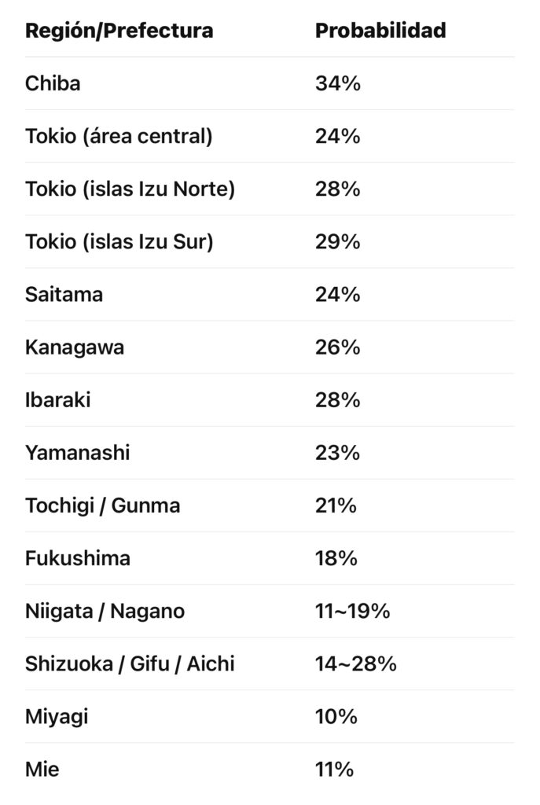The width and height of the screenshot is (540, 805).
Task: Click the 29% probability value
Action: (x=338, y=241)
